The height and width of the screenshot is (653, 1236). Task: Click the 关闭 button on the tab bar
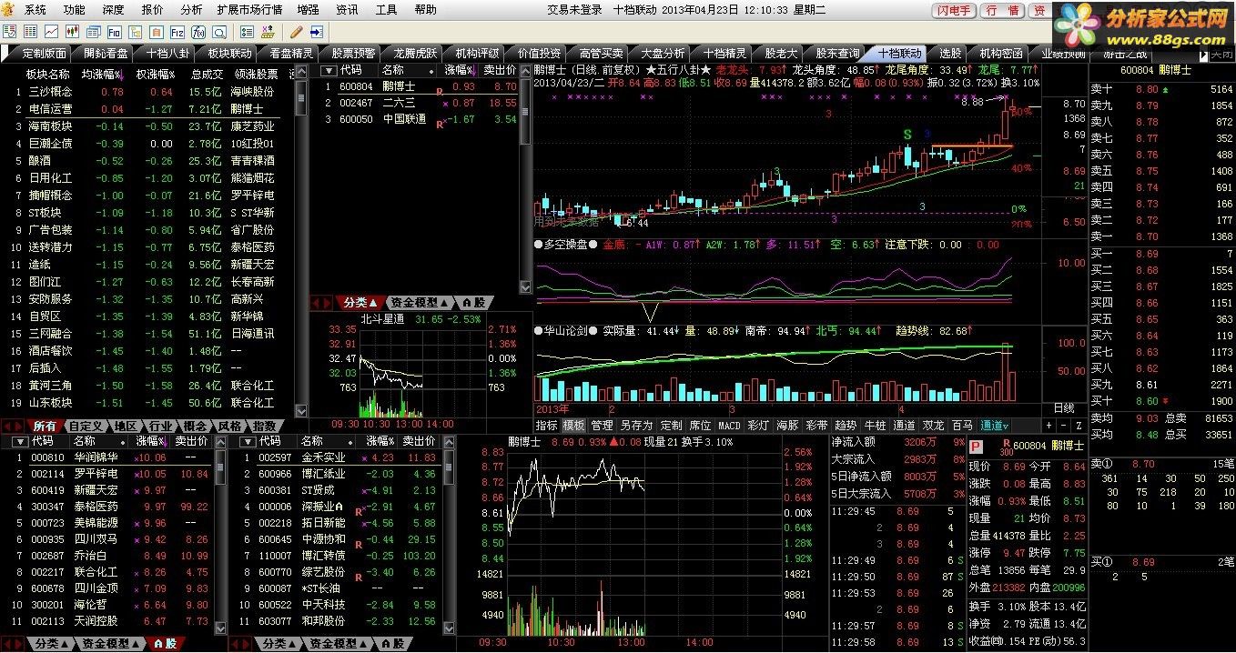click(1221, 53)
